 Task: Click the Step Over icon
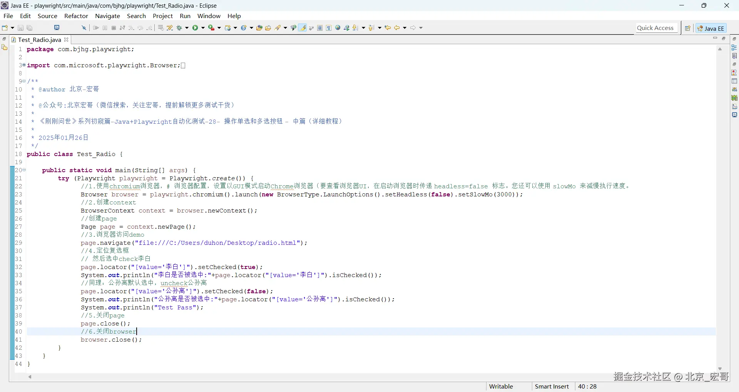coord(140,28)
